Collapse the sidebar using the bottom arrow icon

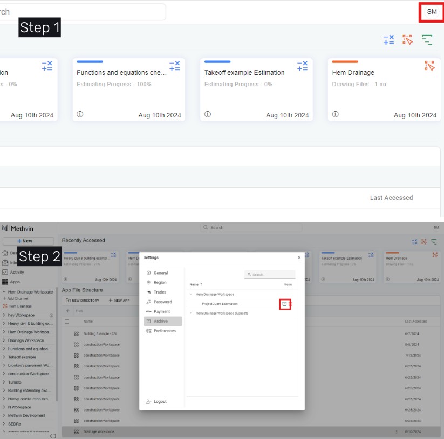point(53,436)
